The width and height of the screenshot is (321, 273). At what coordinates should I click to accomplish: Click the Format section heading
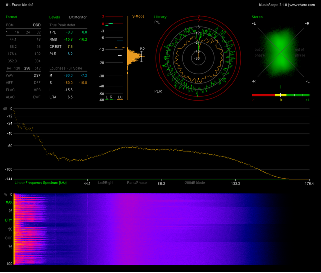[x=11, y=17]
